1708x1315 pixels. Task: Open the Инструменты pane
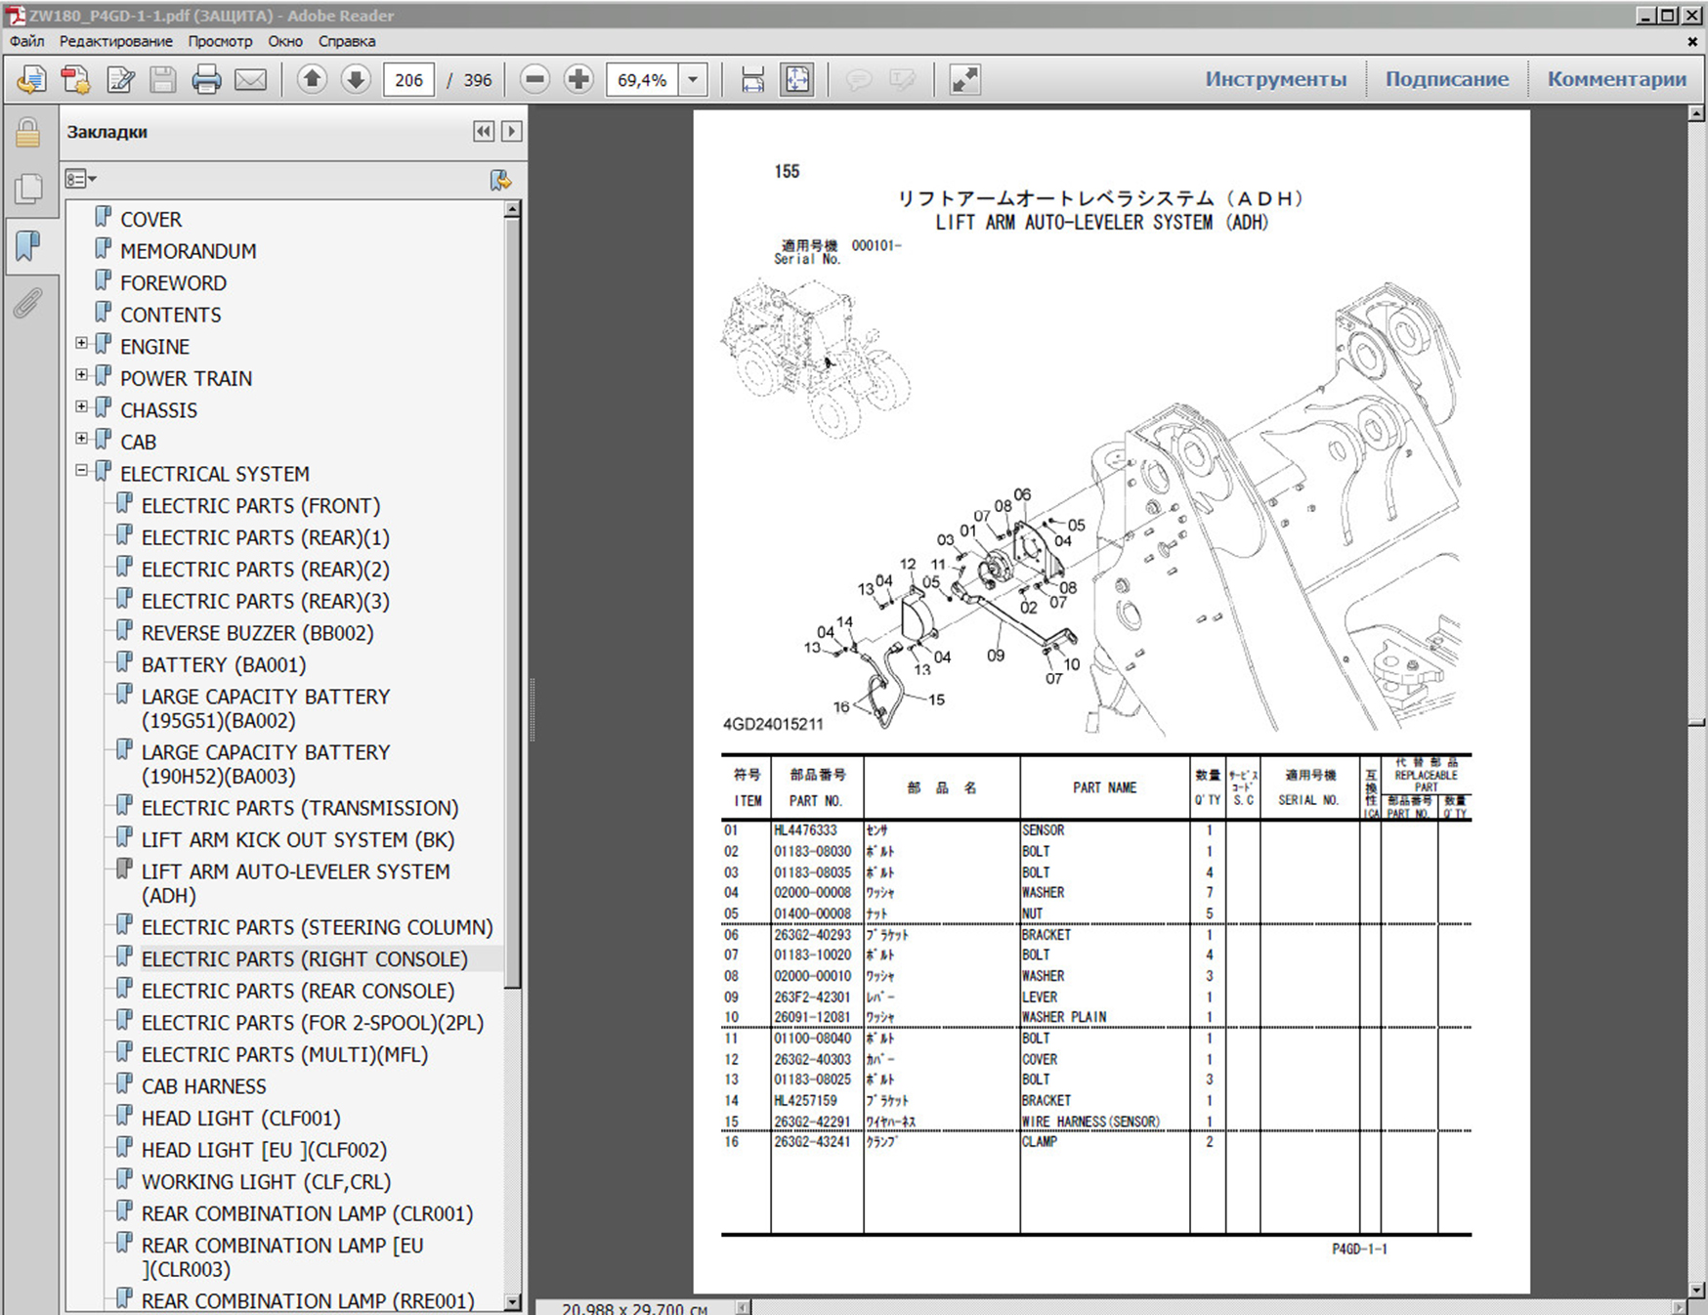tap(1274, 79)
